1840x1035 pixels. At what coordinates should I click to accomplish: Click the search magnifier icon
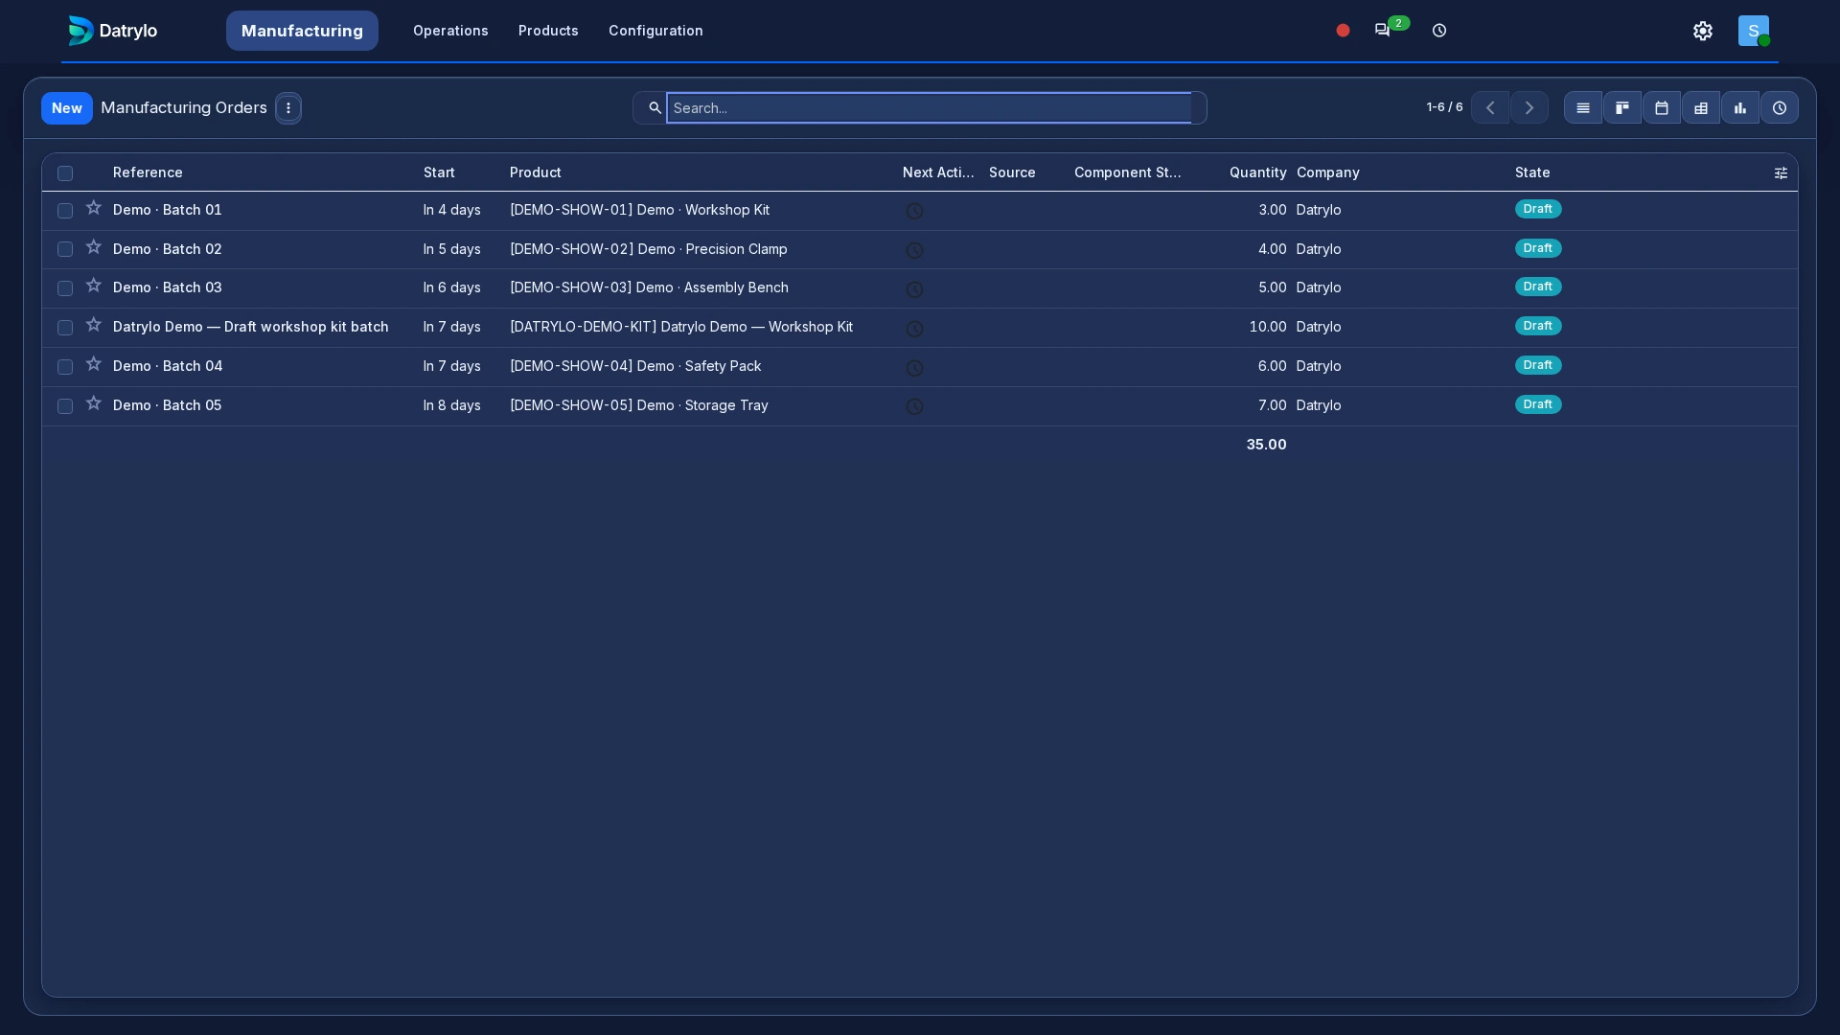pos(655,108)
